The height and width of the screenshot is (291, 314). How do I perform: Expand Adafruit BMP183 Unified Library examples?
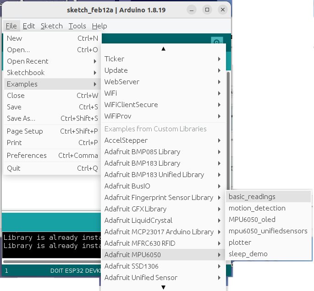[x=163, y=174]
